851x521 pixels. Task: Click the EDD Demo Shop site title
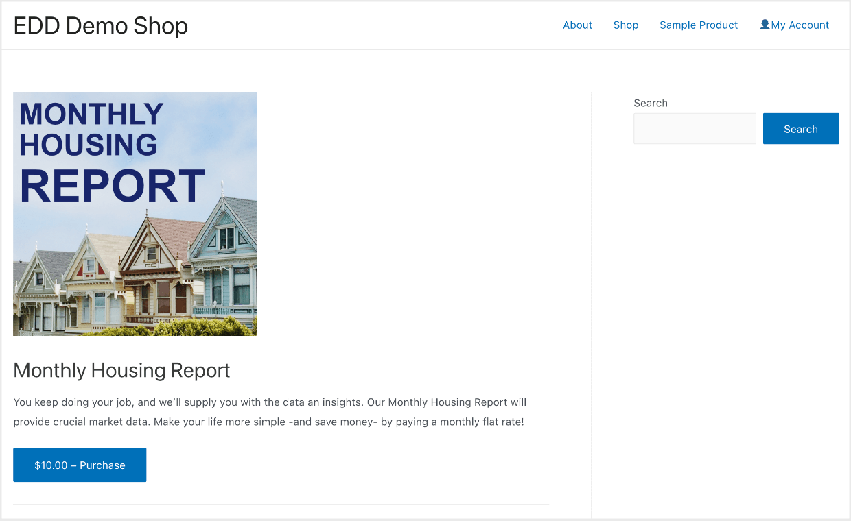tap(101, 26)
